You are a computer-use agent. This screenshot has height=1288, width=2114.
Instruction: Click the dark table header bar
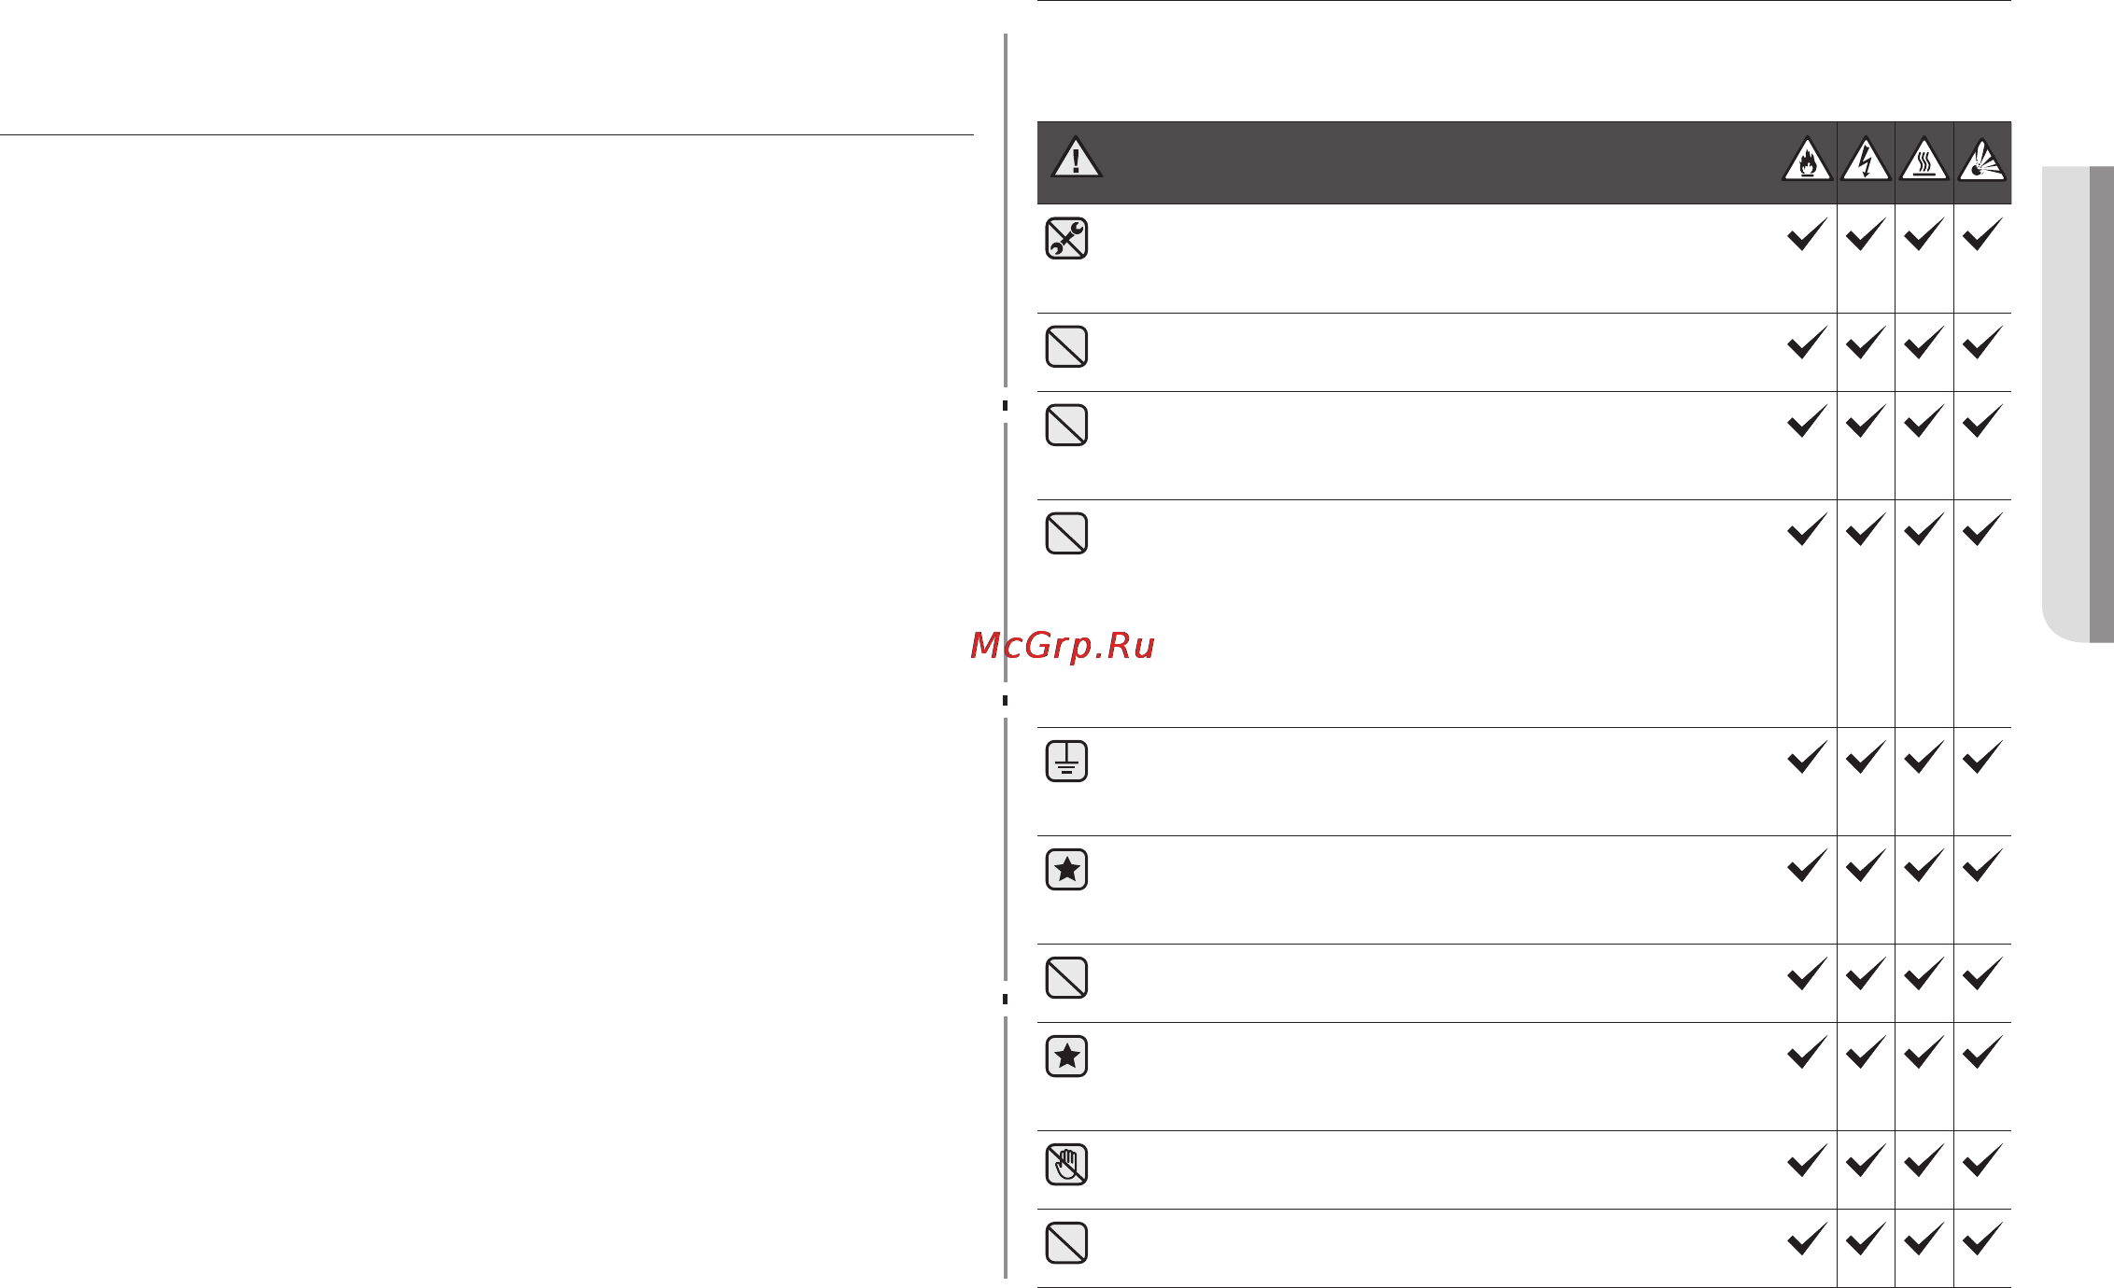tap(1524, 162)
